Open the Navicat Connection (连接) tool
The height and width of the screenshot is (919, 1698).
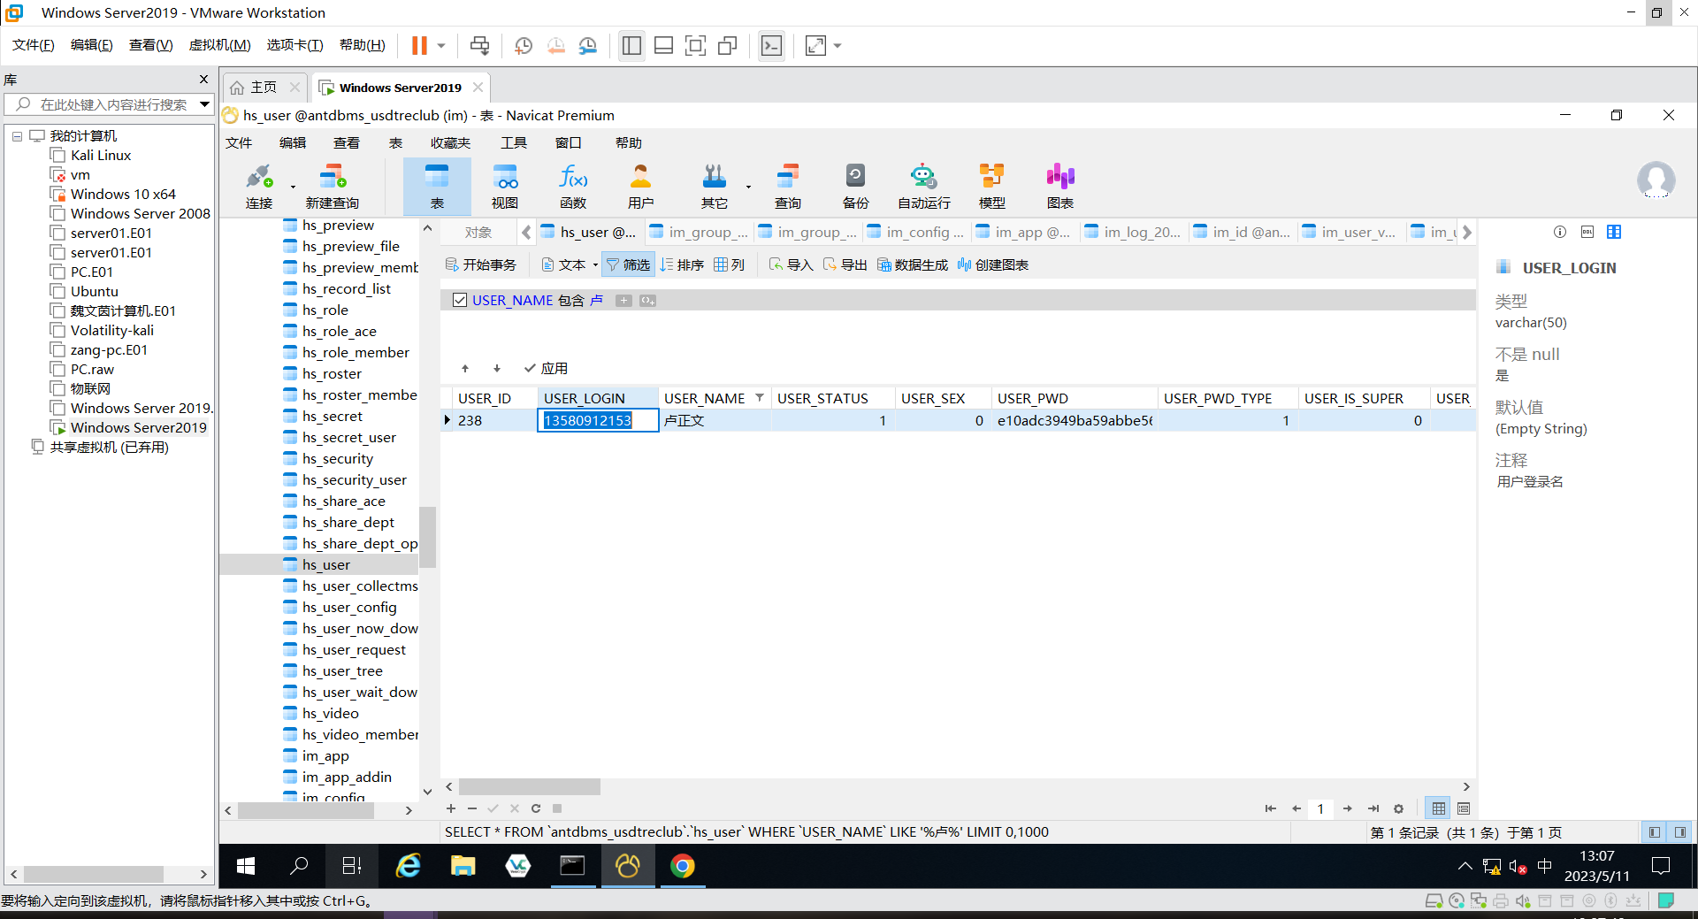point(259,186)
